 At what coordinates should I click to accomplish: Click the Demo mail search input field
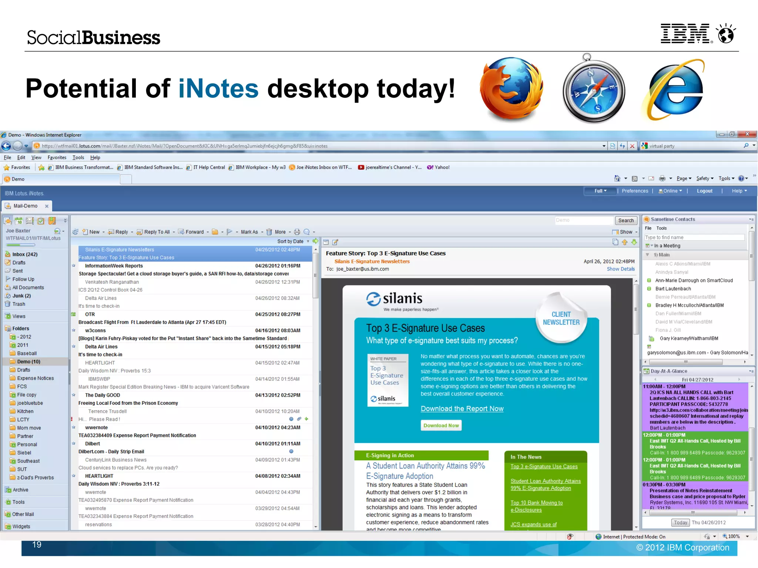584,220
